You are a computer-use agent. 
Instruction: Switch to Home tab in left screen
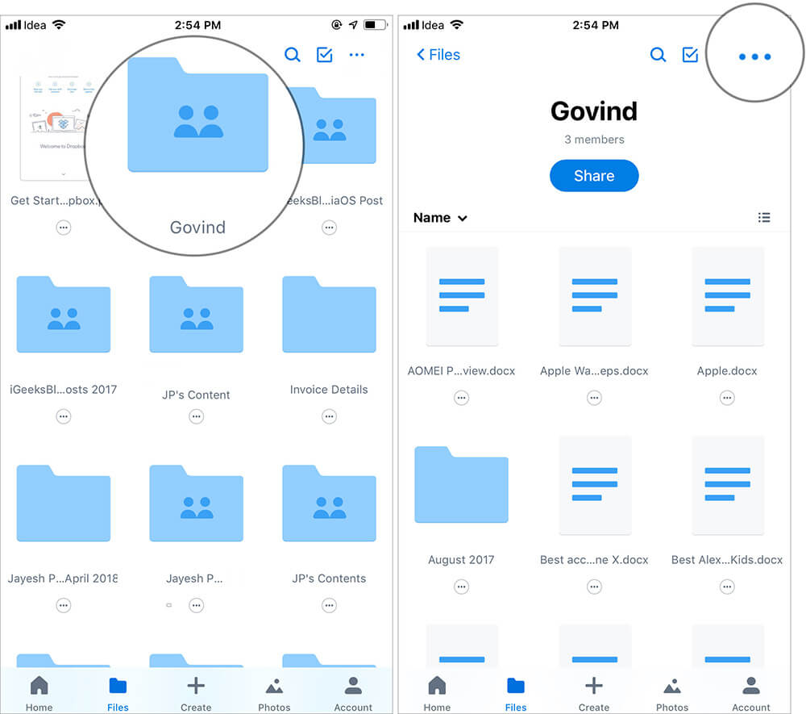39,693
